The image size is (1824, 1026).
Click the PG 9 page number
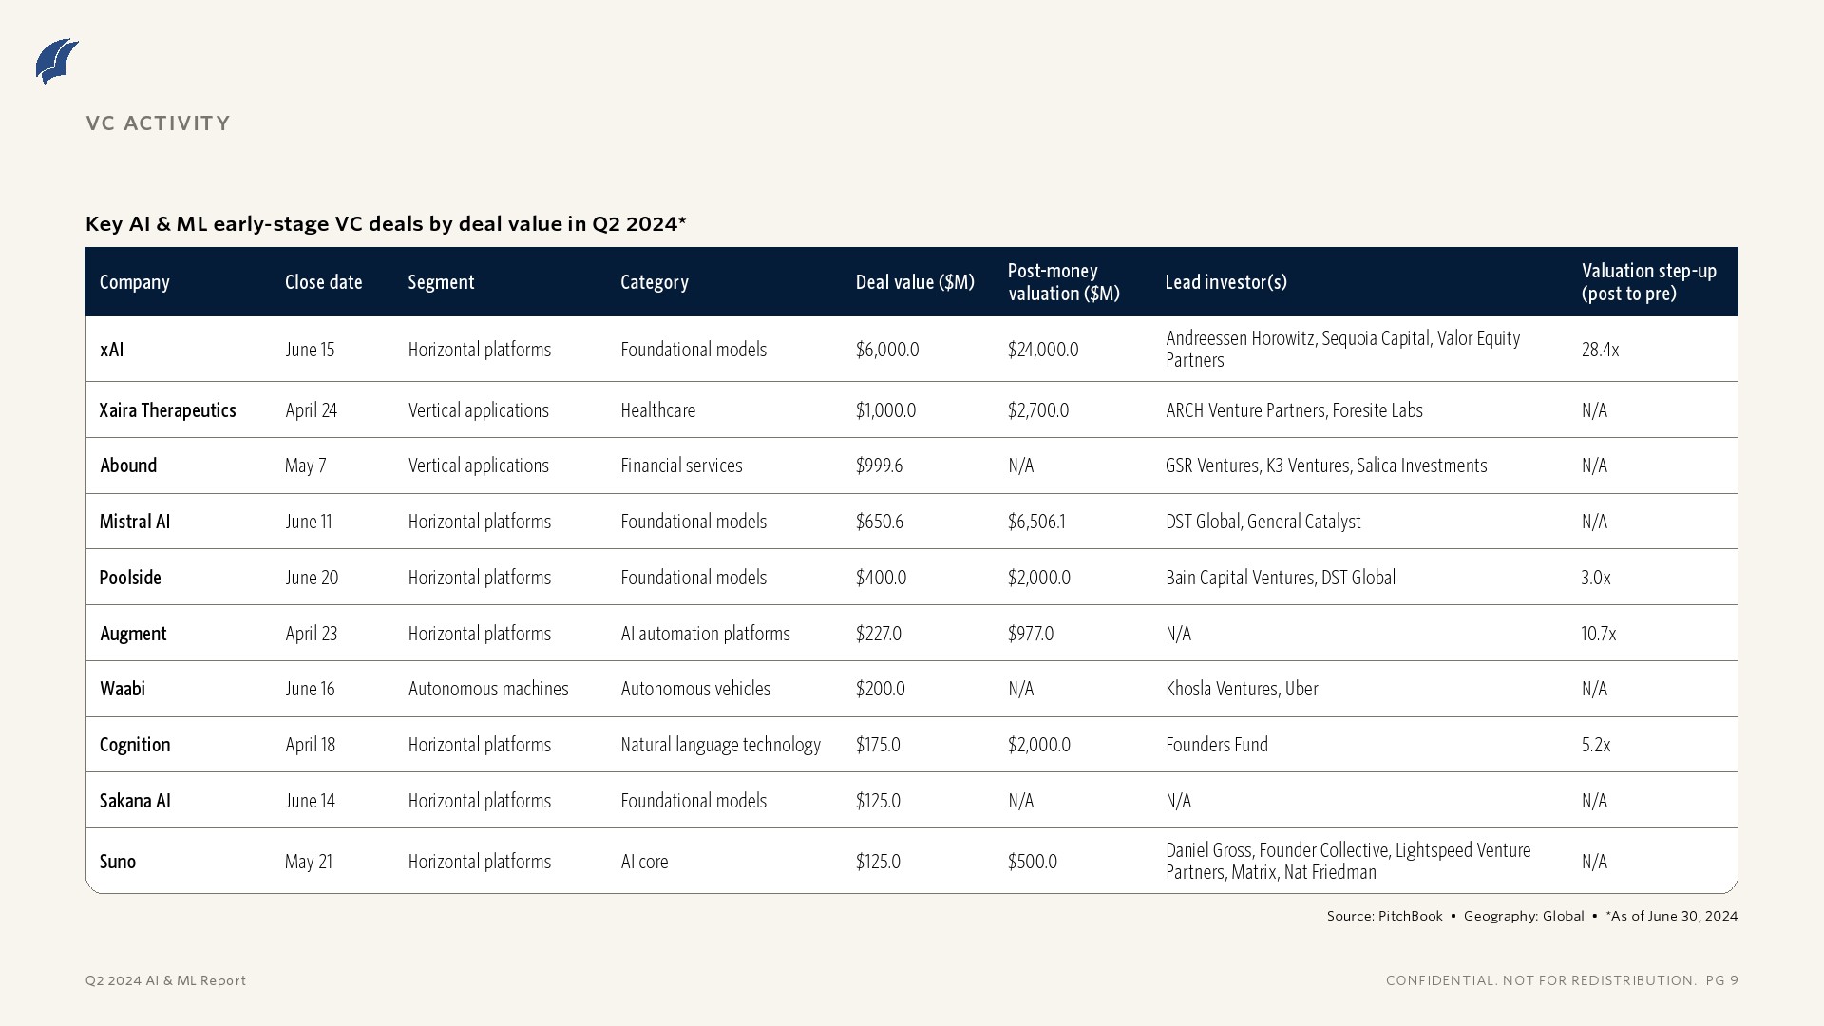[x=1721, y=980]
